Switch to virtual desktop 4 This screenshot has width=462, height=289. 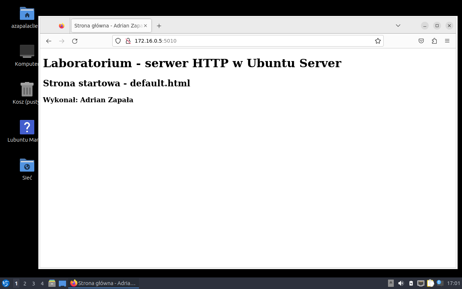[x=42, y=284]
